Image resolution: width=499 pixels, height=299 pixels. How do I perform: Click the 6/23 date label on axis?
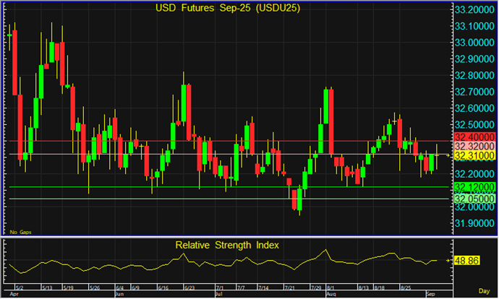(189, 287)
